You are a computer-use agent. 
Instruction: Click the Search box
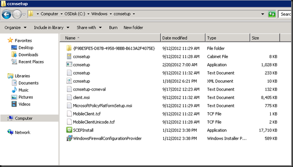click(285, 14)
